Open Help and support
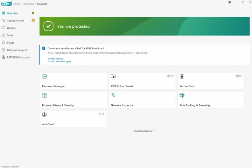This screenshot has height=168, width=252. (x=17, y=50)
